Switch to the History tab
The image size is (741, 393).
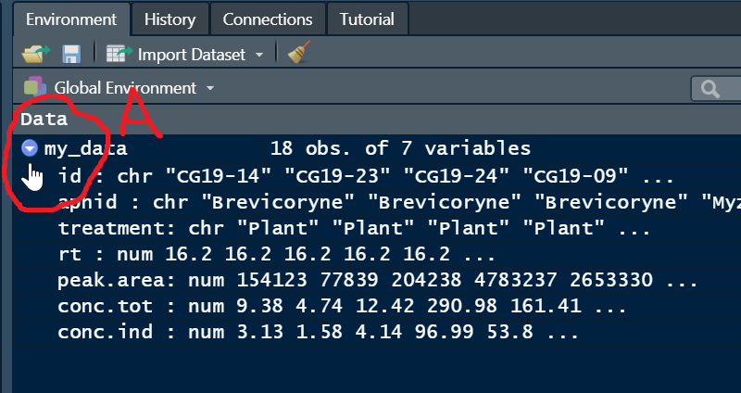[x=170, y=19]
